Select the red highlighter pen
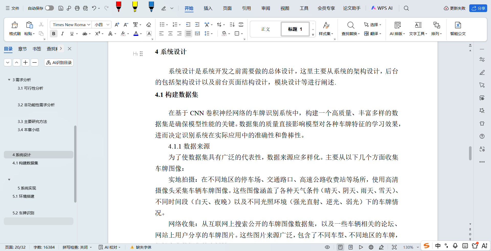Viewport: 491px width, 251px height. click(118, 7)
